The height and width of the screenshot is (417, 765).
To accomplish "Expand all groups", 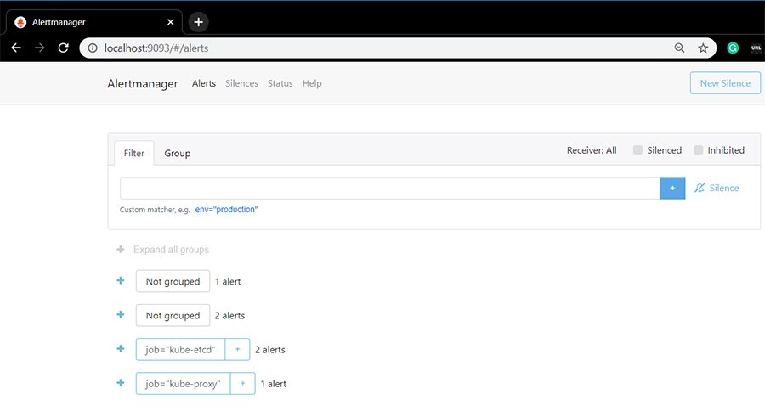I will [170, 250].
